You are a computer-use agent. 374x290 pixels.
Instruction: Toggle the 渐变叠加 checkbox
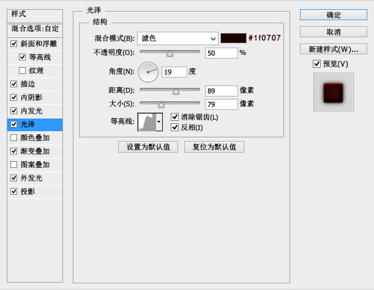point(14,151)
